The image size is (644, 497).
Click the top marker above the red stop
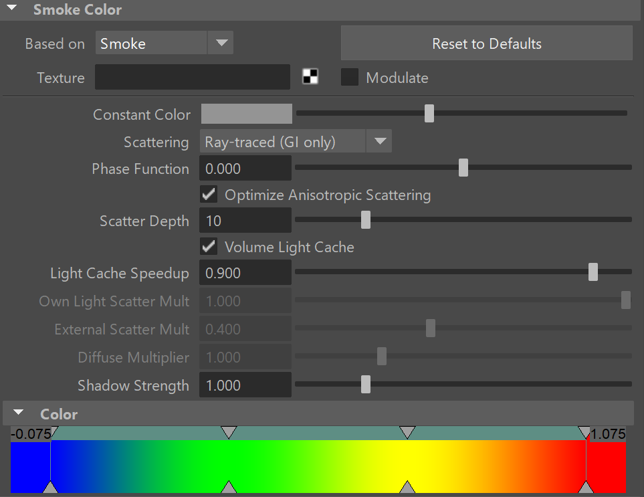(x=584, y=432)
